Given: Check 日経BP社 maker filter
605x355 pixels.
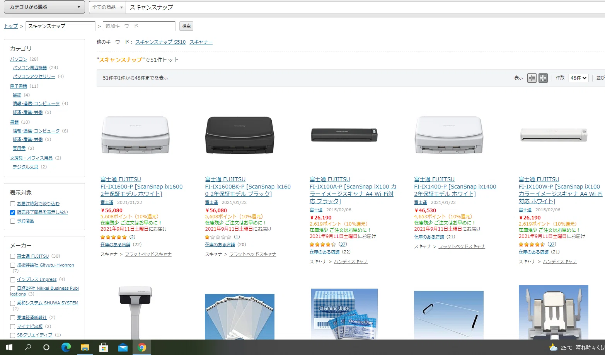Looking at the screenshot, I should (12, 289).
